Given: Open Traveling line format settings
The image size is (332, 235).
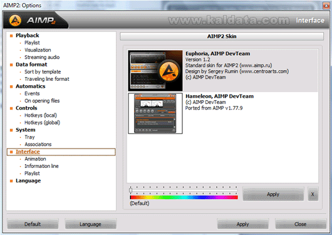Looking at the screenshot, I should coord(47,79).
